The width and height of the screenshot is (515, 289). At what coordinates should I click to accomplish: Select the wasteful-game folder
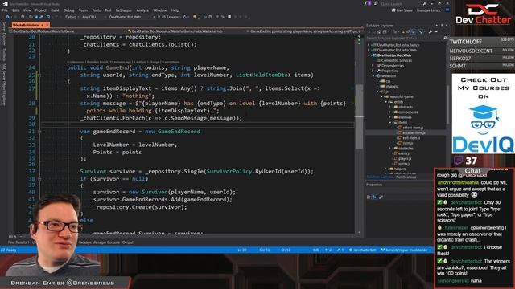(x=402, y=96)
